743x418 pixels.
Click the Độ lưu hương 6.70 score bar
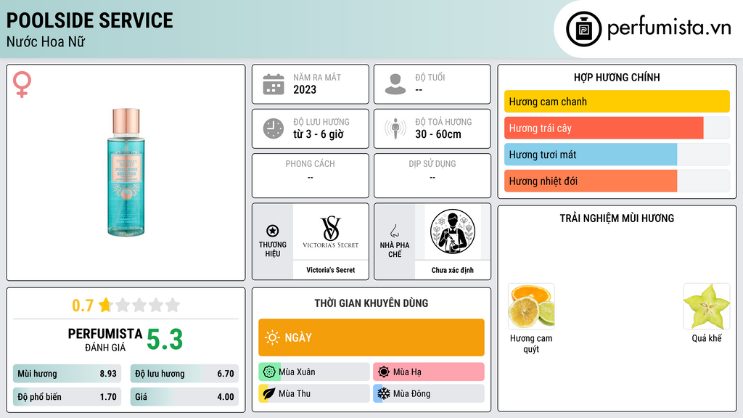pyautogui.click(x=184, y=374)
